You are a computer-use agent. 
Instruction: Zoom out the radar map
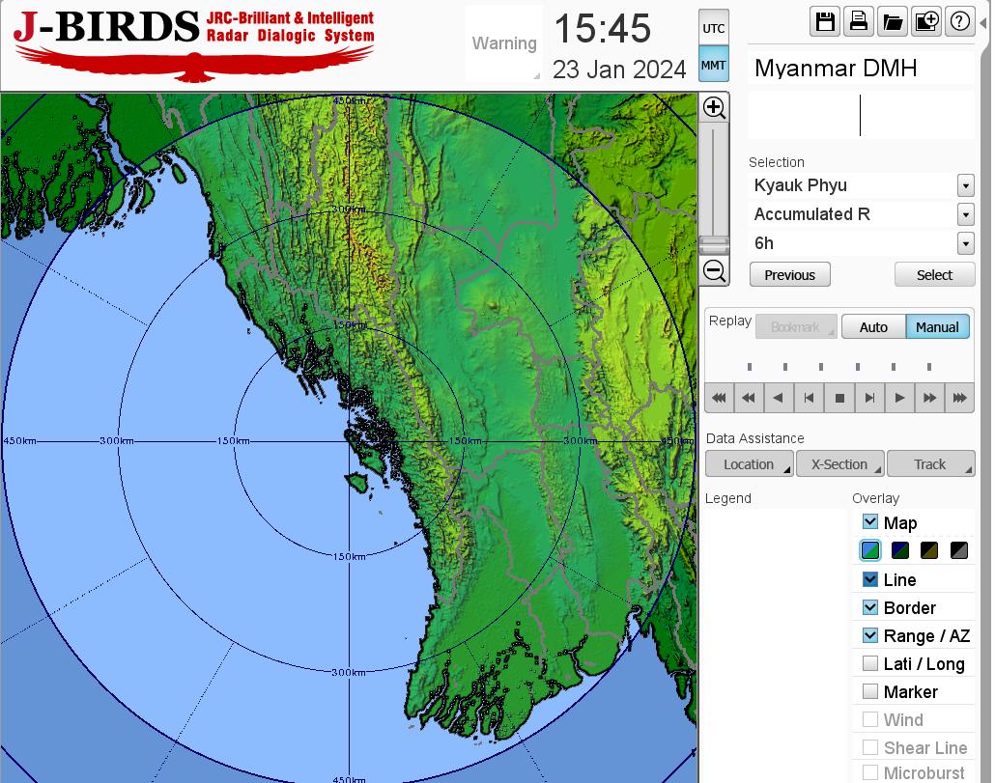pyautogui.click(x=714, y=271)
